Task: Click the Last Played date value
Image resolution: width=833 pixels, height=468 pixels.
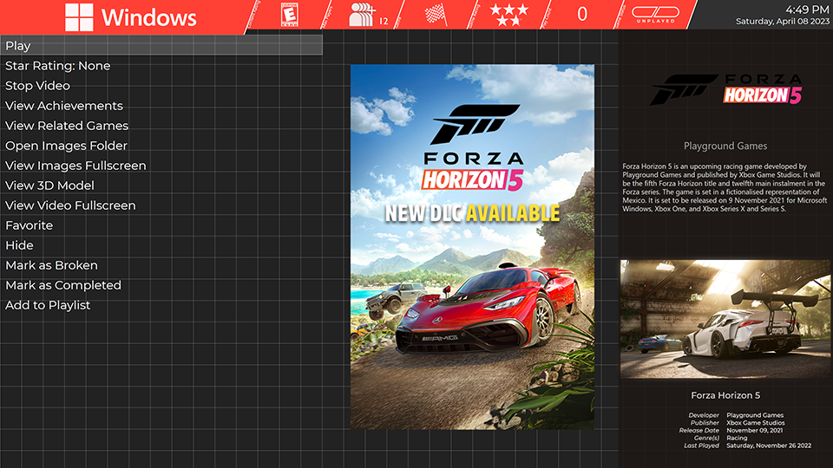Action: tap(769, 445)
